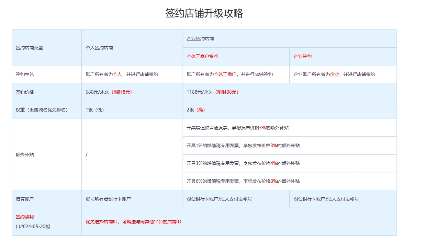The width and height of the screenshot is (426, 244).
Task: Click the red 优先选择店铺ID benefit text
Action: pos(133,222)
